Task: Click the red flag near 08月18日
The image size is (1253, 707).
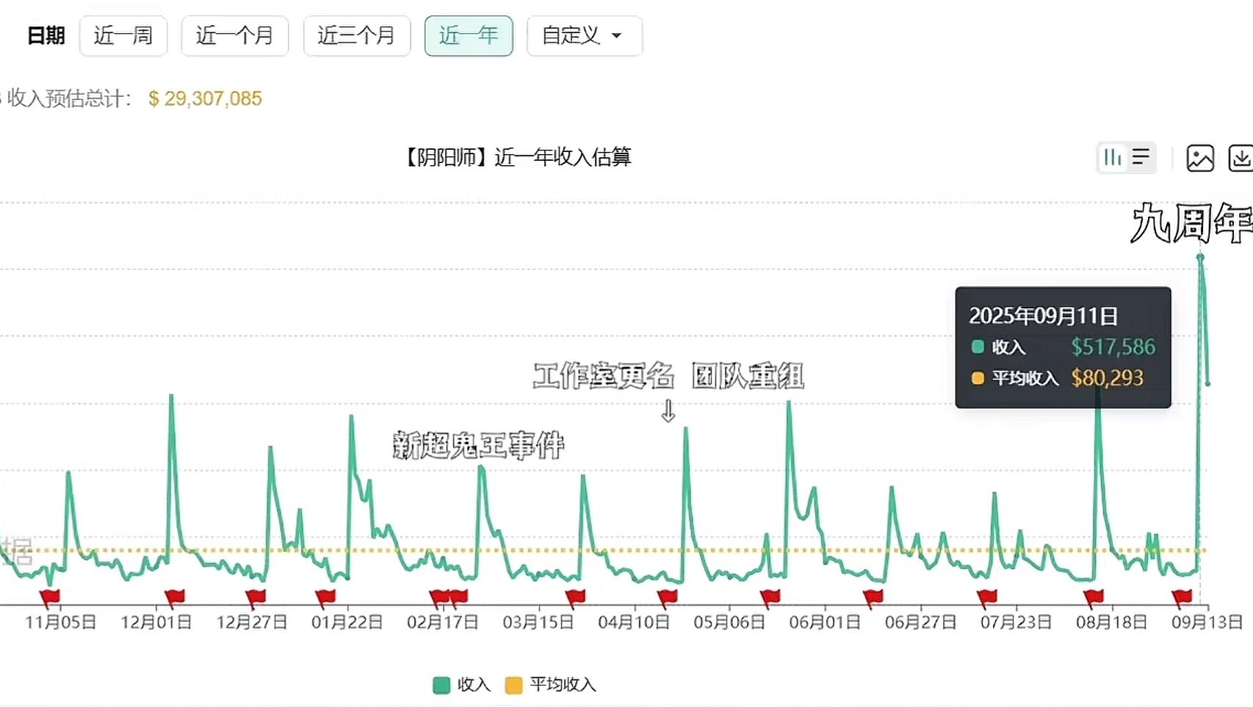Action: (x=1094, y=598)
